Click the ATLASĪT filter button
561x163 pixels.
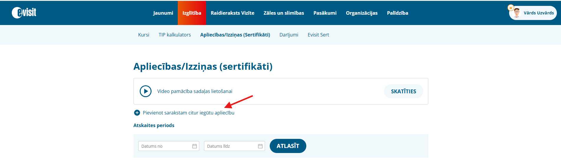[x=288, y=146]
